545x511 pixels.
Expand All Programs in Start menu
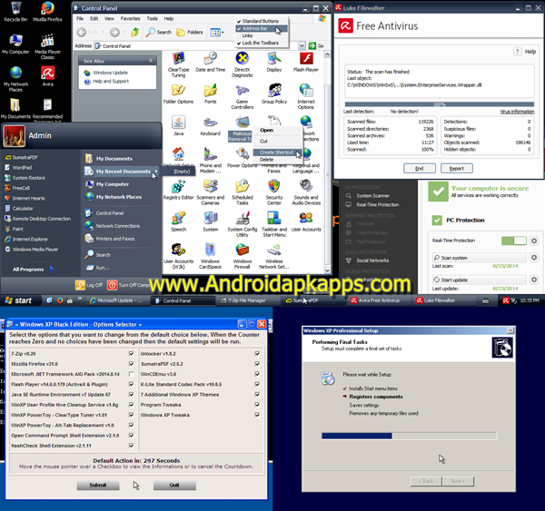click(33, 270)
